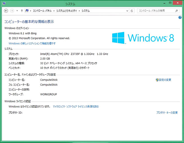Image resolution: width=184 pixels, height=143 pixels.
Task: Focus the コントロール パネルの検索 box
Action: coord(158,11)
